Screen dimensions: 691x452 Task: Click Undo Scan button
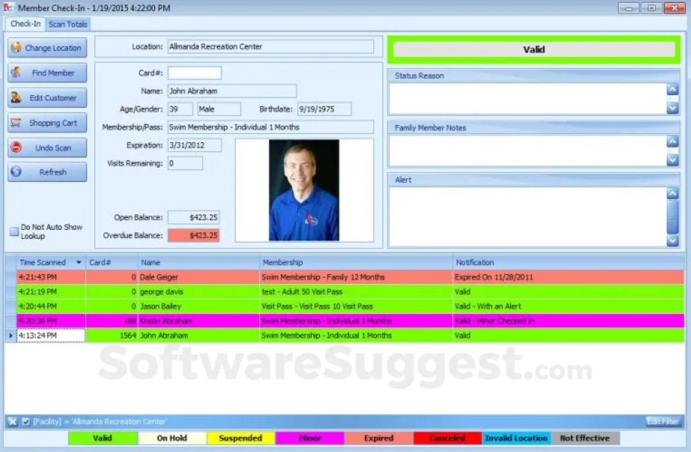47,148
